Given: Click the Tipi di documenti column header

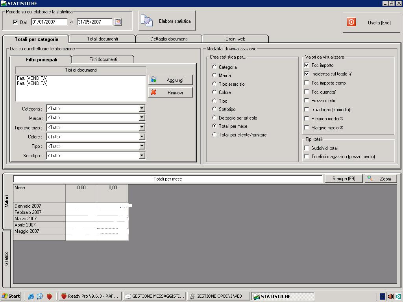Looking at the screenshot, I should tap(81, 70).
